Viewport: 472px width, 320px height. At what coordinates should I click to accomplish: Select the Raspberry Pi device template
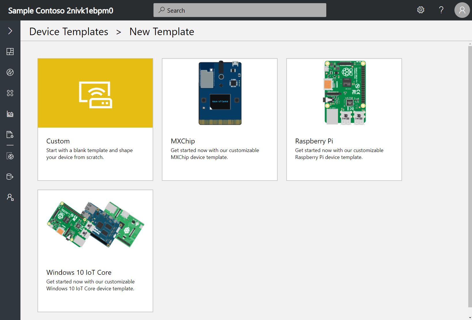point(344,119)
